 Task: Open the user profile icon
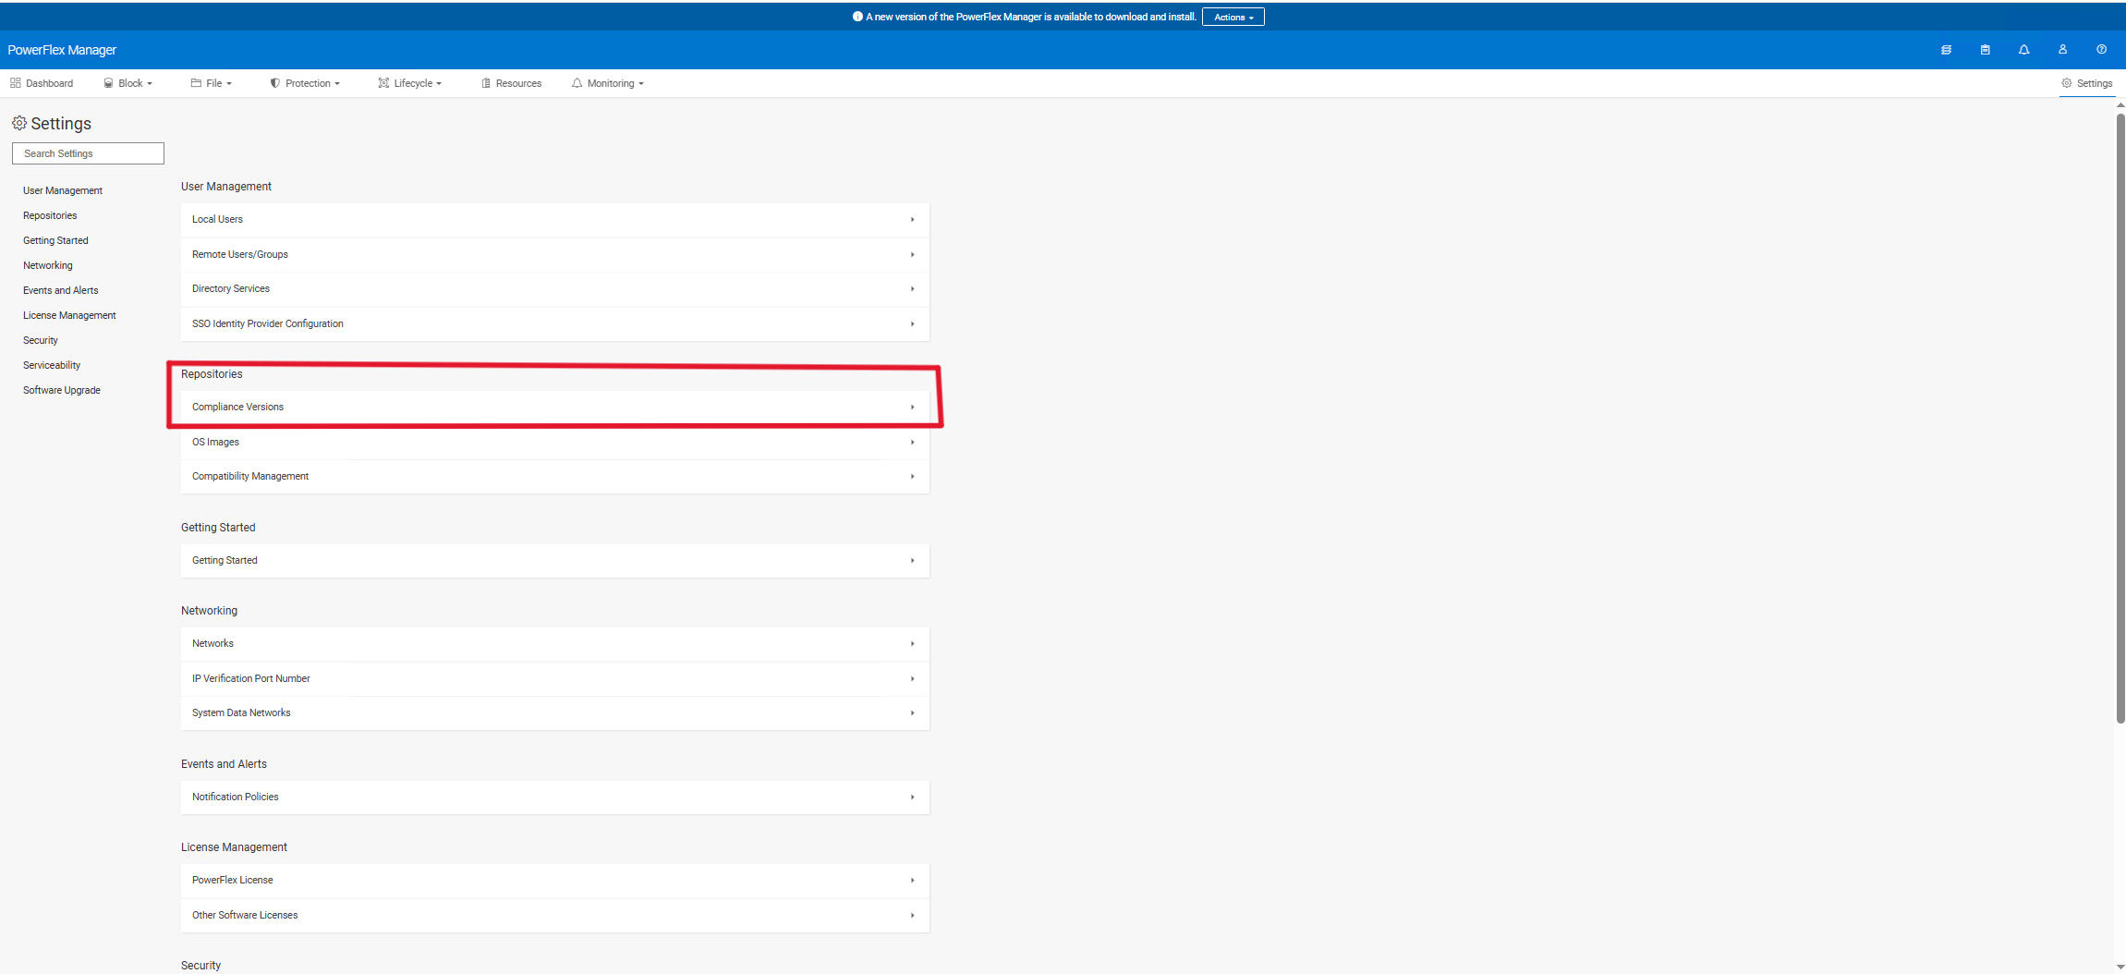click(x=2062, y=49)
